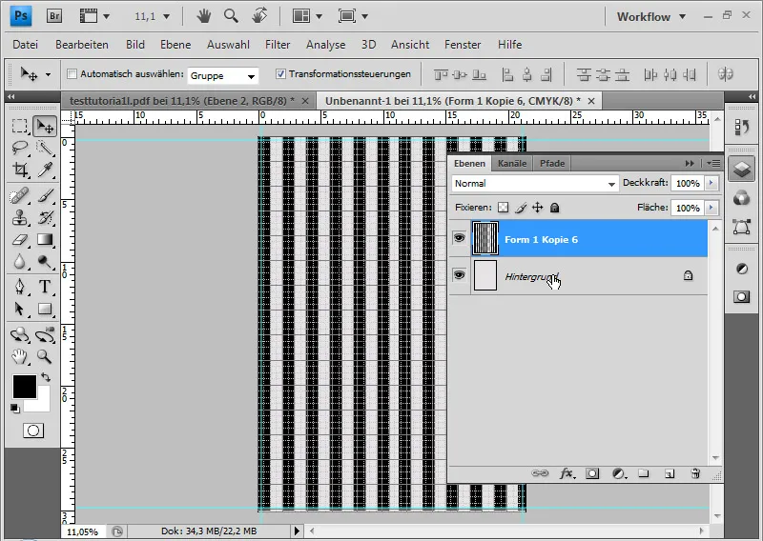
Task: Set the foreground color swatch
Action: (25, 387)
